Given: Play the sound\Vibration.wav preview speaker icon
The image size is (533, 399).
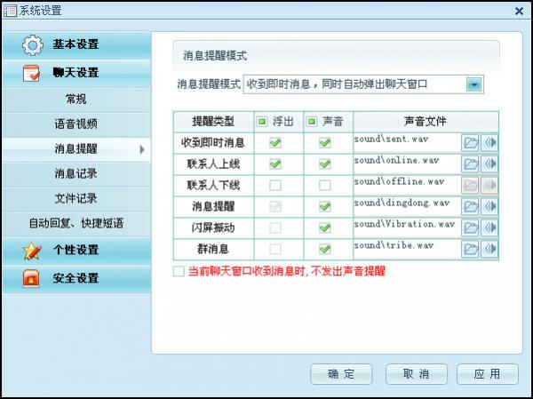Looking at the screenshot, I should [x=489, y=228].
